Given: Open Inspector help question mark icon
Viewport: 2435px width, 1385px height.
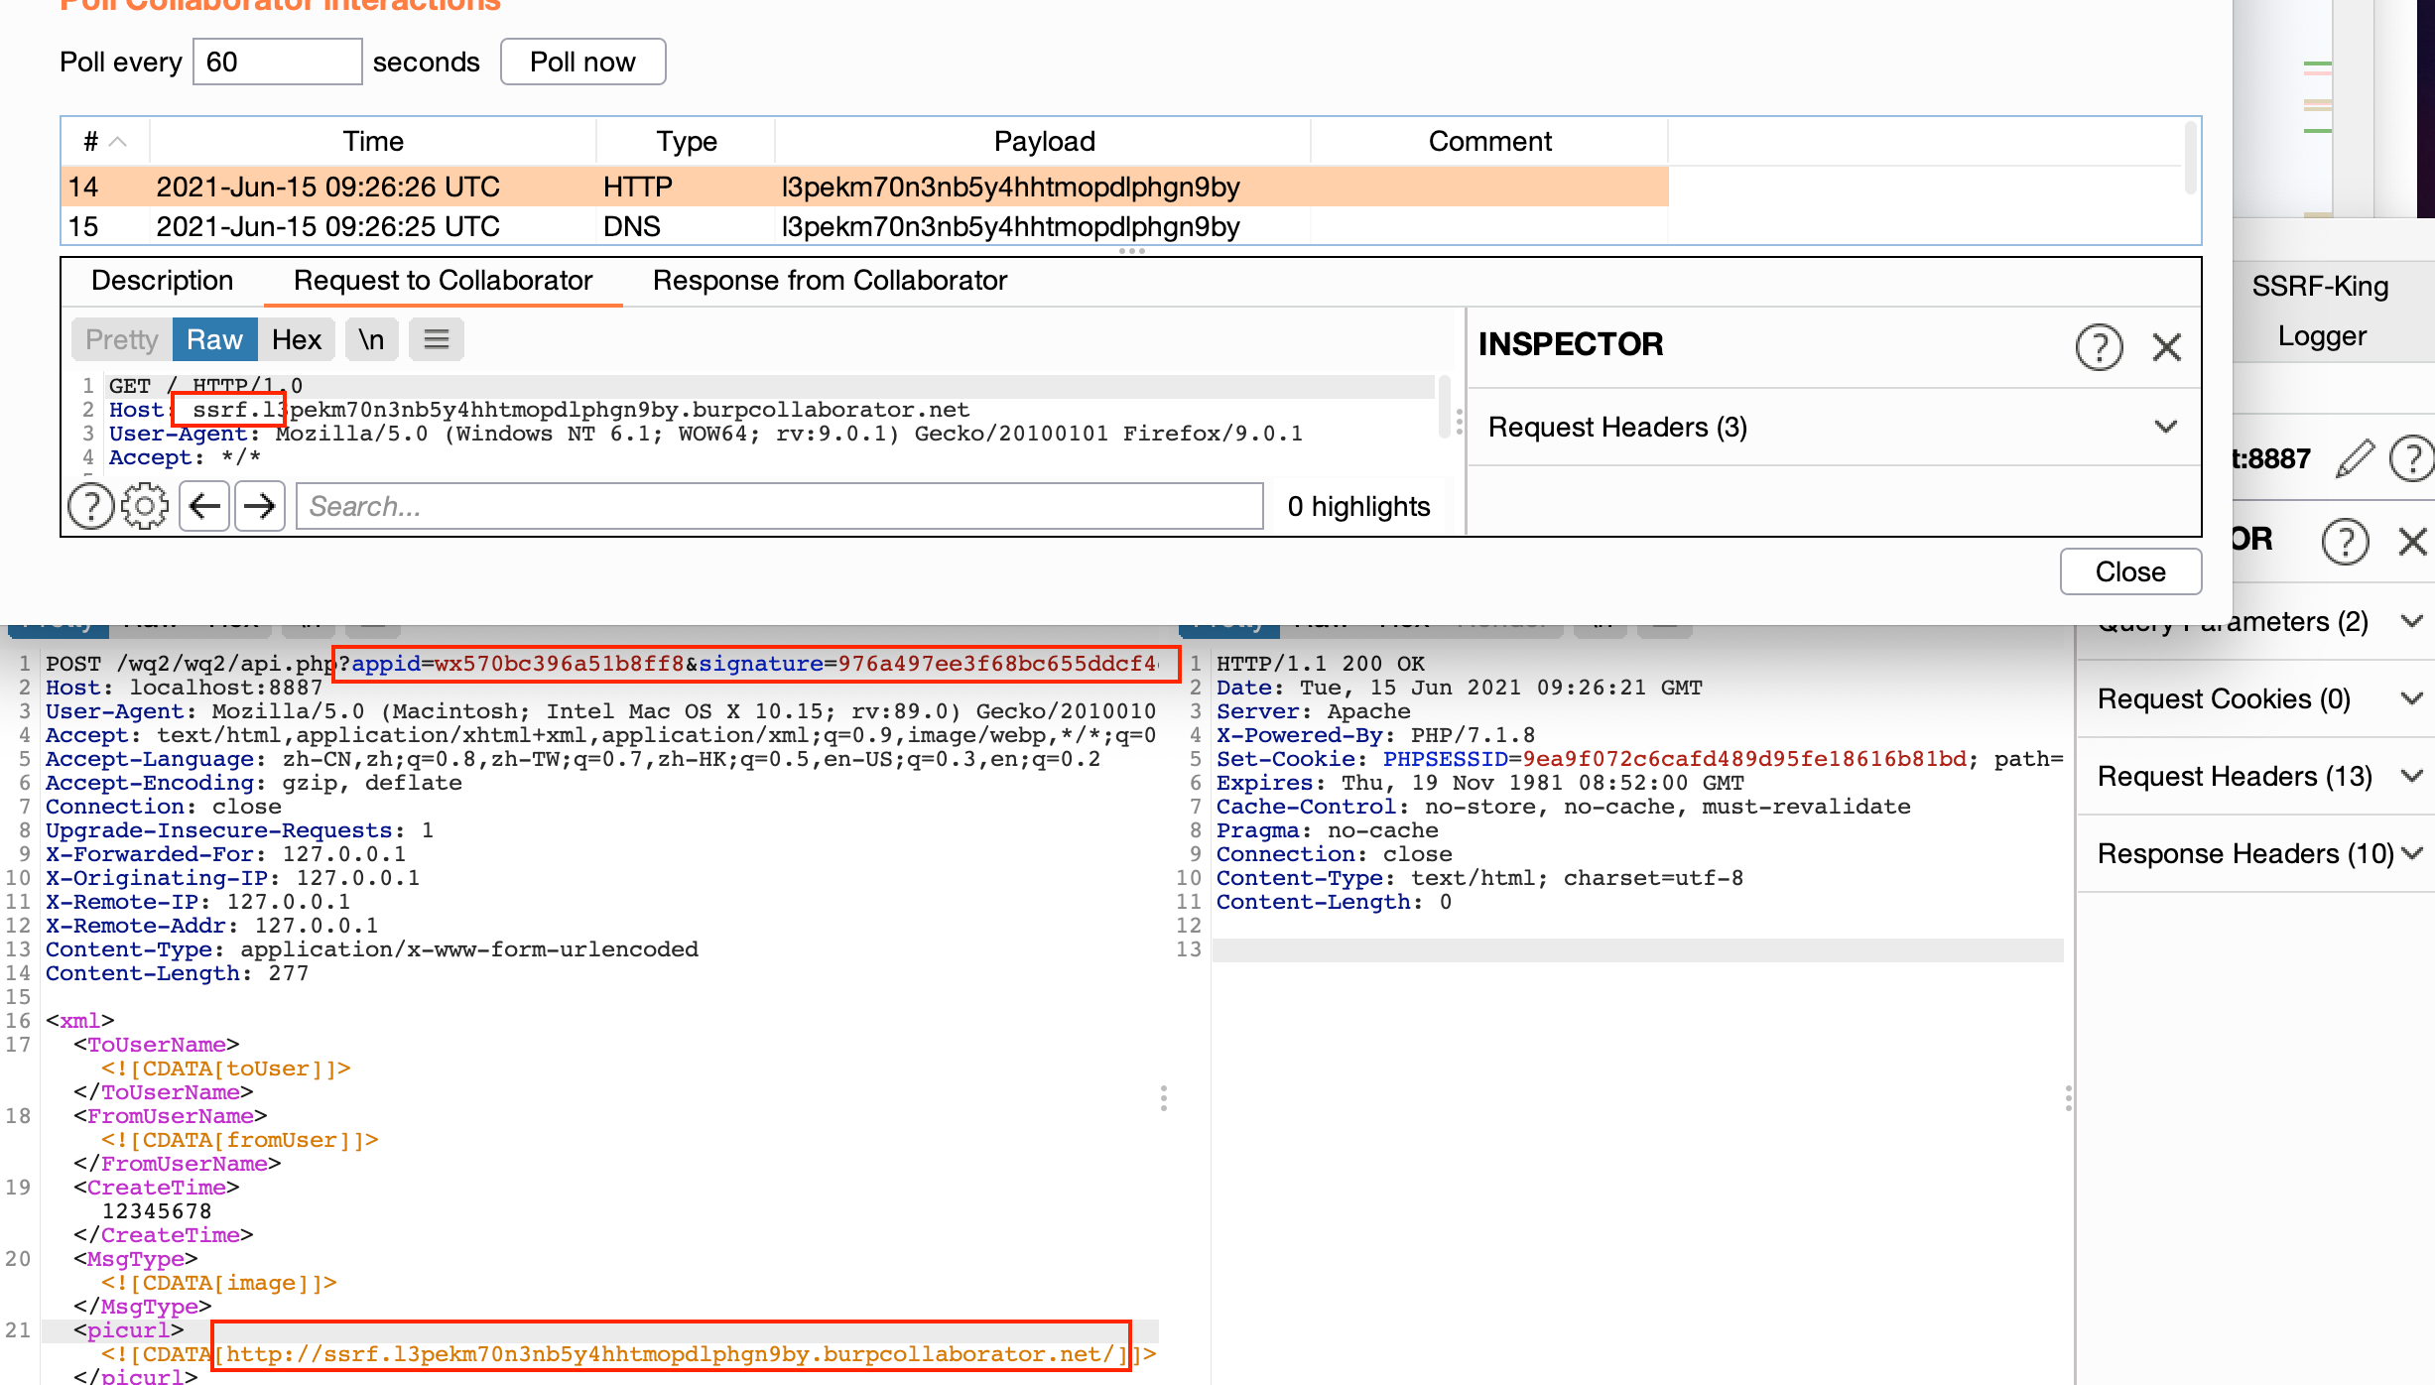Looking at the screenshot, I should coord(2099,346).
